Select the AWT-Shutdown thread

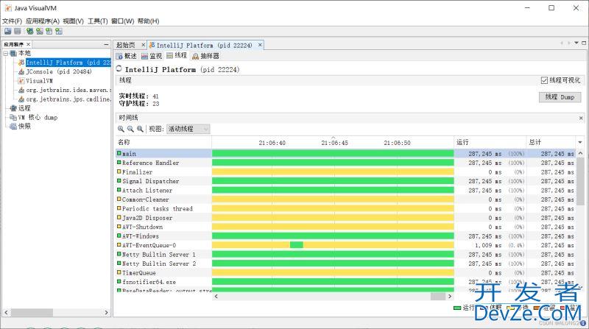345,227
